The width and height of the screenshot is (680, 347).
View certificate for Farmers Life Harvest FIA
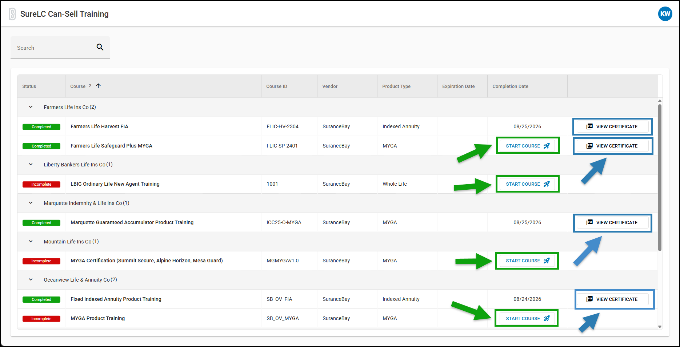pyautogui.click(x=612, y=126)
